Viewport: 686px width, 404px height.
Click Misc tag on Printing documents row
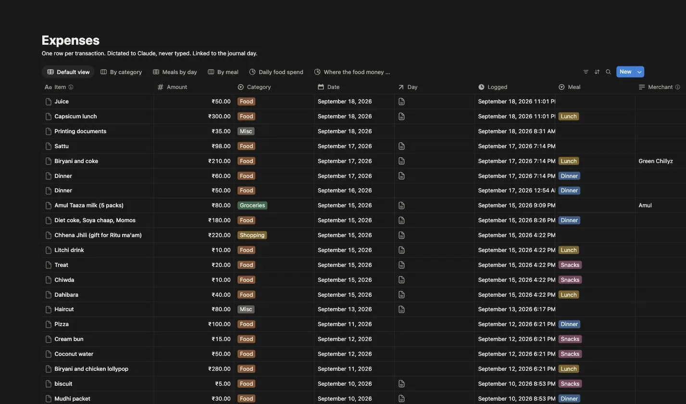click(246, 131)
